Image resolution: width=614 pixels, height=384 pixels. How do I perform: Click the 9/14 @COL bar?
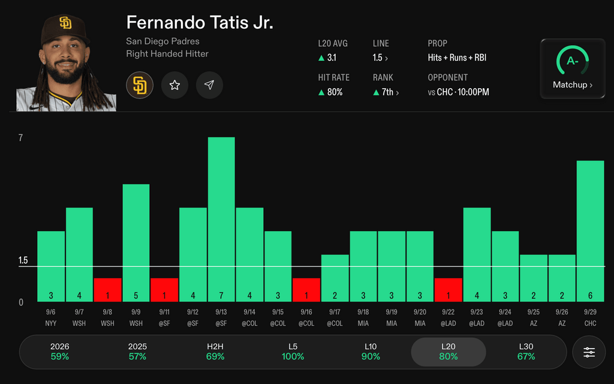coord(249,254)
